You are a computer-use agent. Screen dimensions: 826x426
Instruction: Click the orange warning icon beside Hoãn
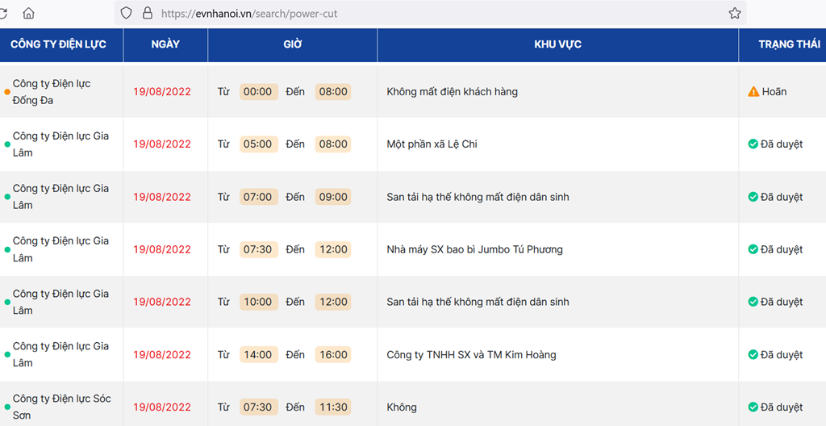click(x=753, y=92)
